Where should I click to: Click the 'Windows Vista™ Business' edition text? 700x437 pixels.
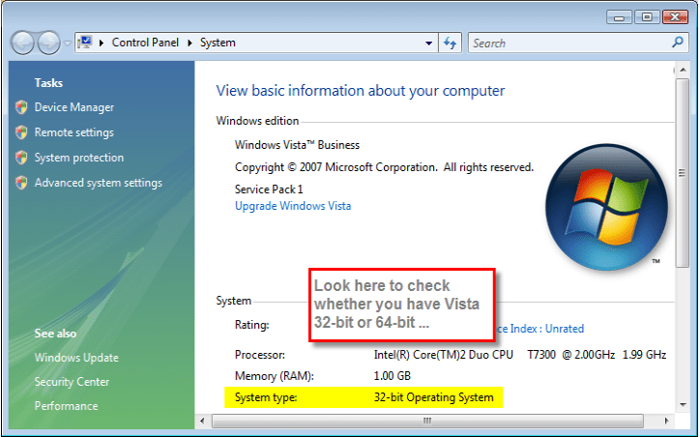tap(298, 145)
